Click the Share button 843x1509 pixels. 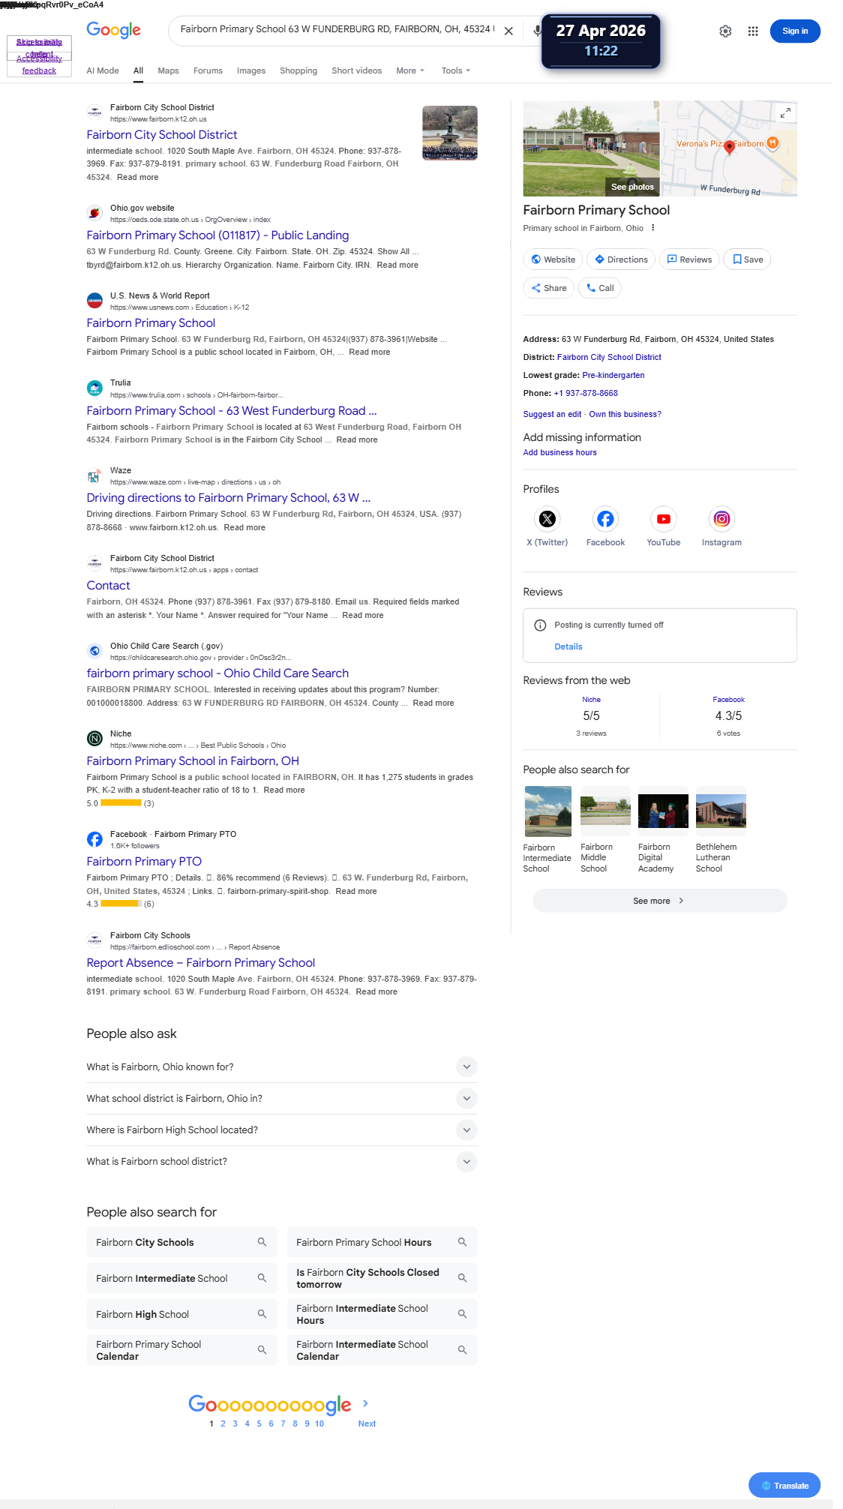click(x=549, y=288)
